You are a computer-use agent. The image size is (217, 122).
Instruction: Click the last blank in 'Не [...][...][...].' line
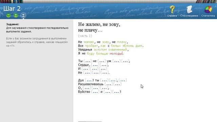point(105,73)
